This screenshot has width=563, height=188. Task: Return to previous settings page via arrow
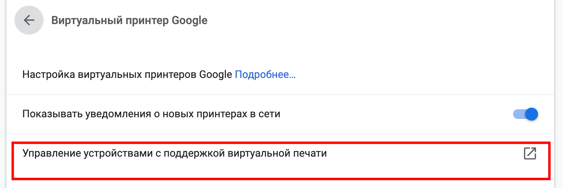click(x=29, y=20)
